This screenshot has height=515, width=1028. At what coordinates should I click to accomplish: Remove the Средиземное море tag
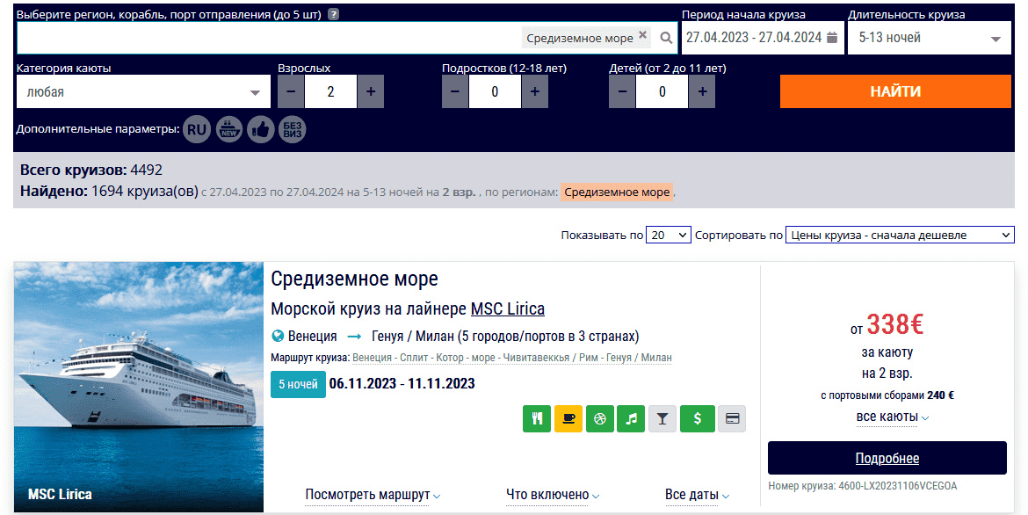(x=642, y=35)
